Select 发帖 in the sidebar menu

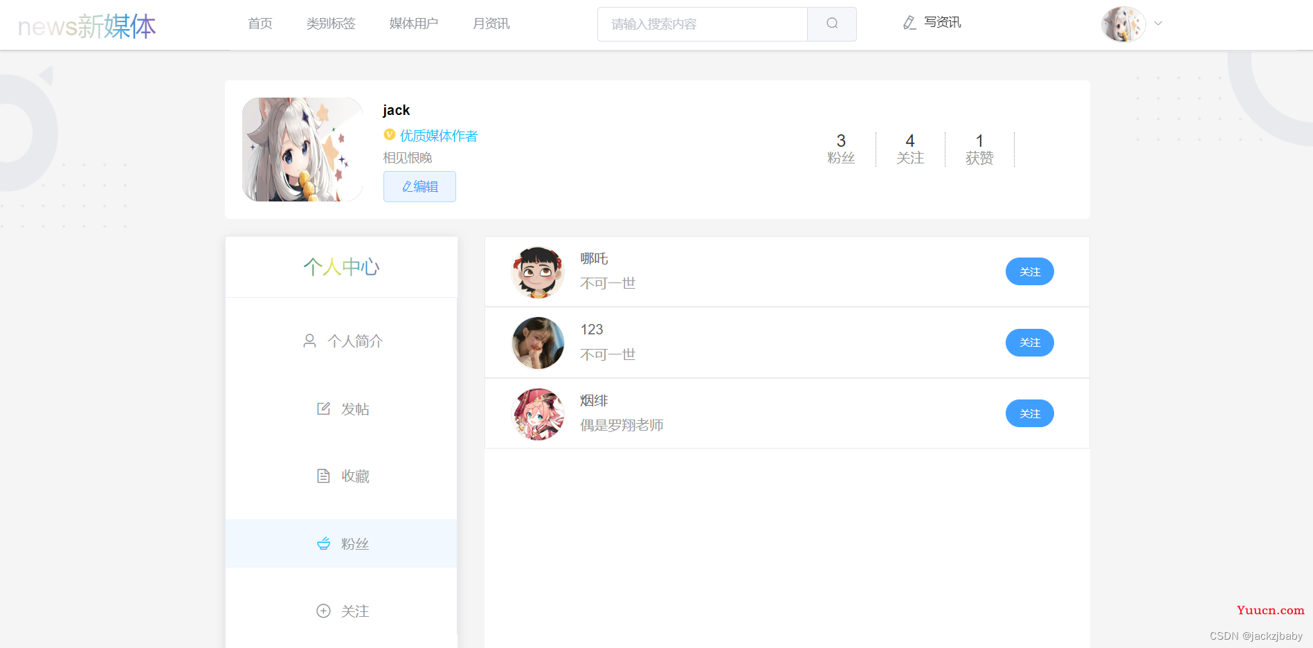341,408
